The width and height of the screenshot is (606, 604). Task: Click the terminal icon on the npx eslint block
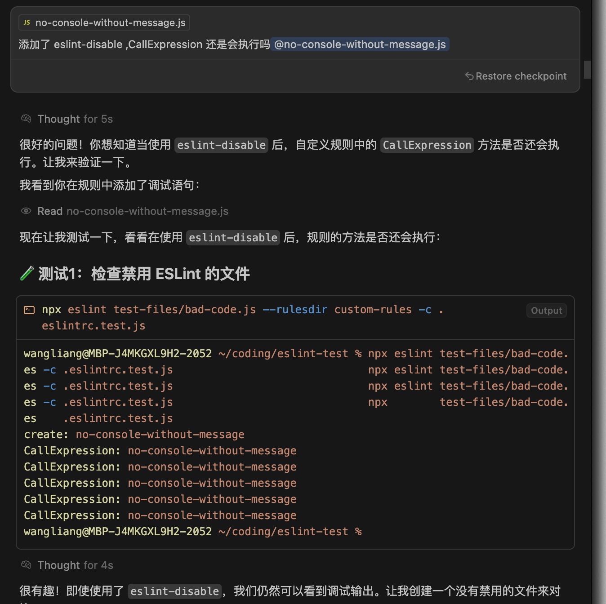click(x=29, y=310)
